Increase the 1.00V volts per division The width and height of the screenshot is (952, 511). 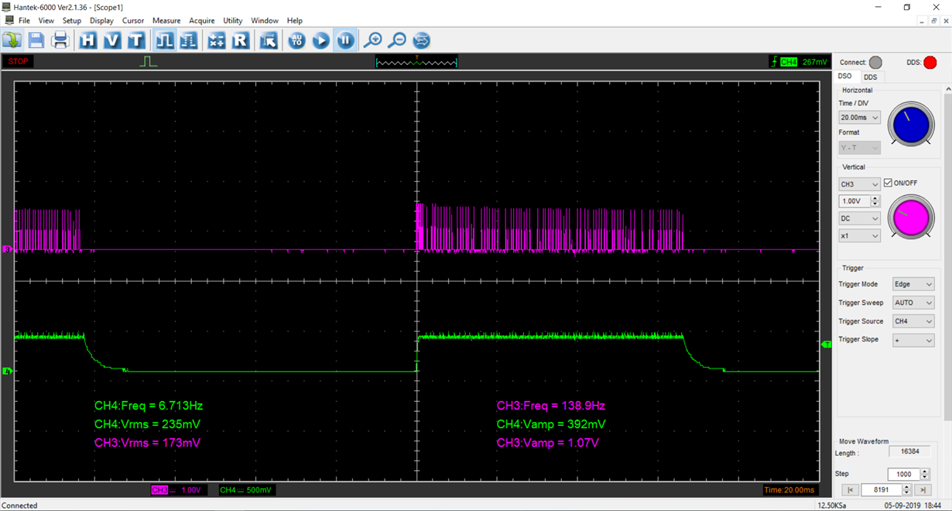point(875,198)
